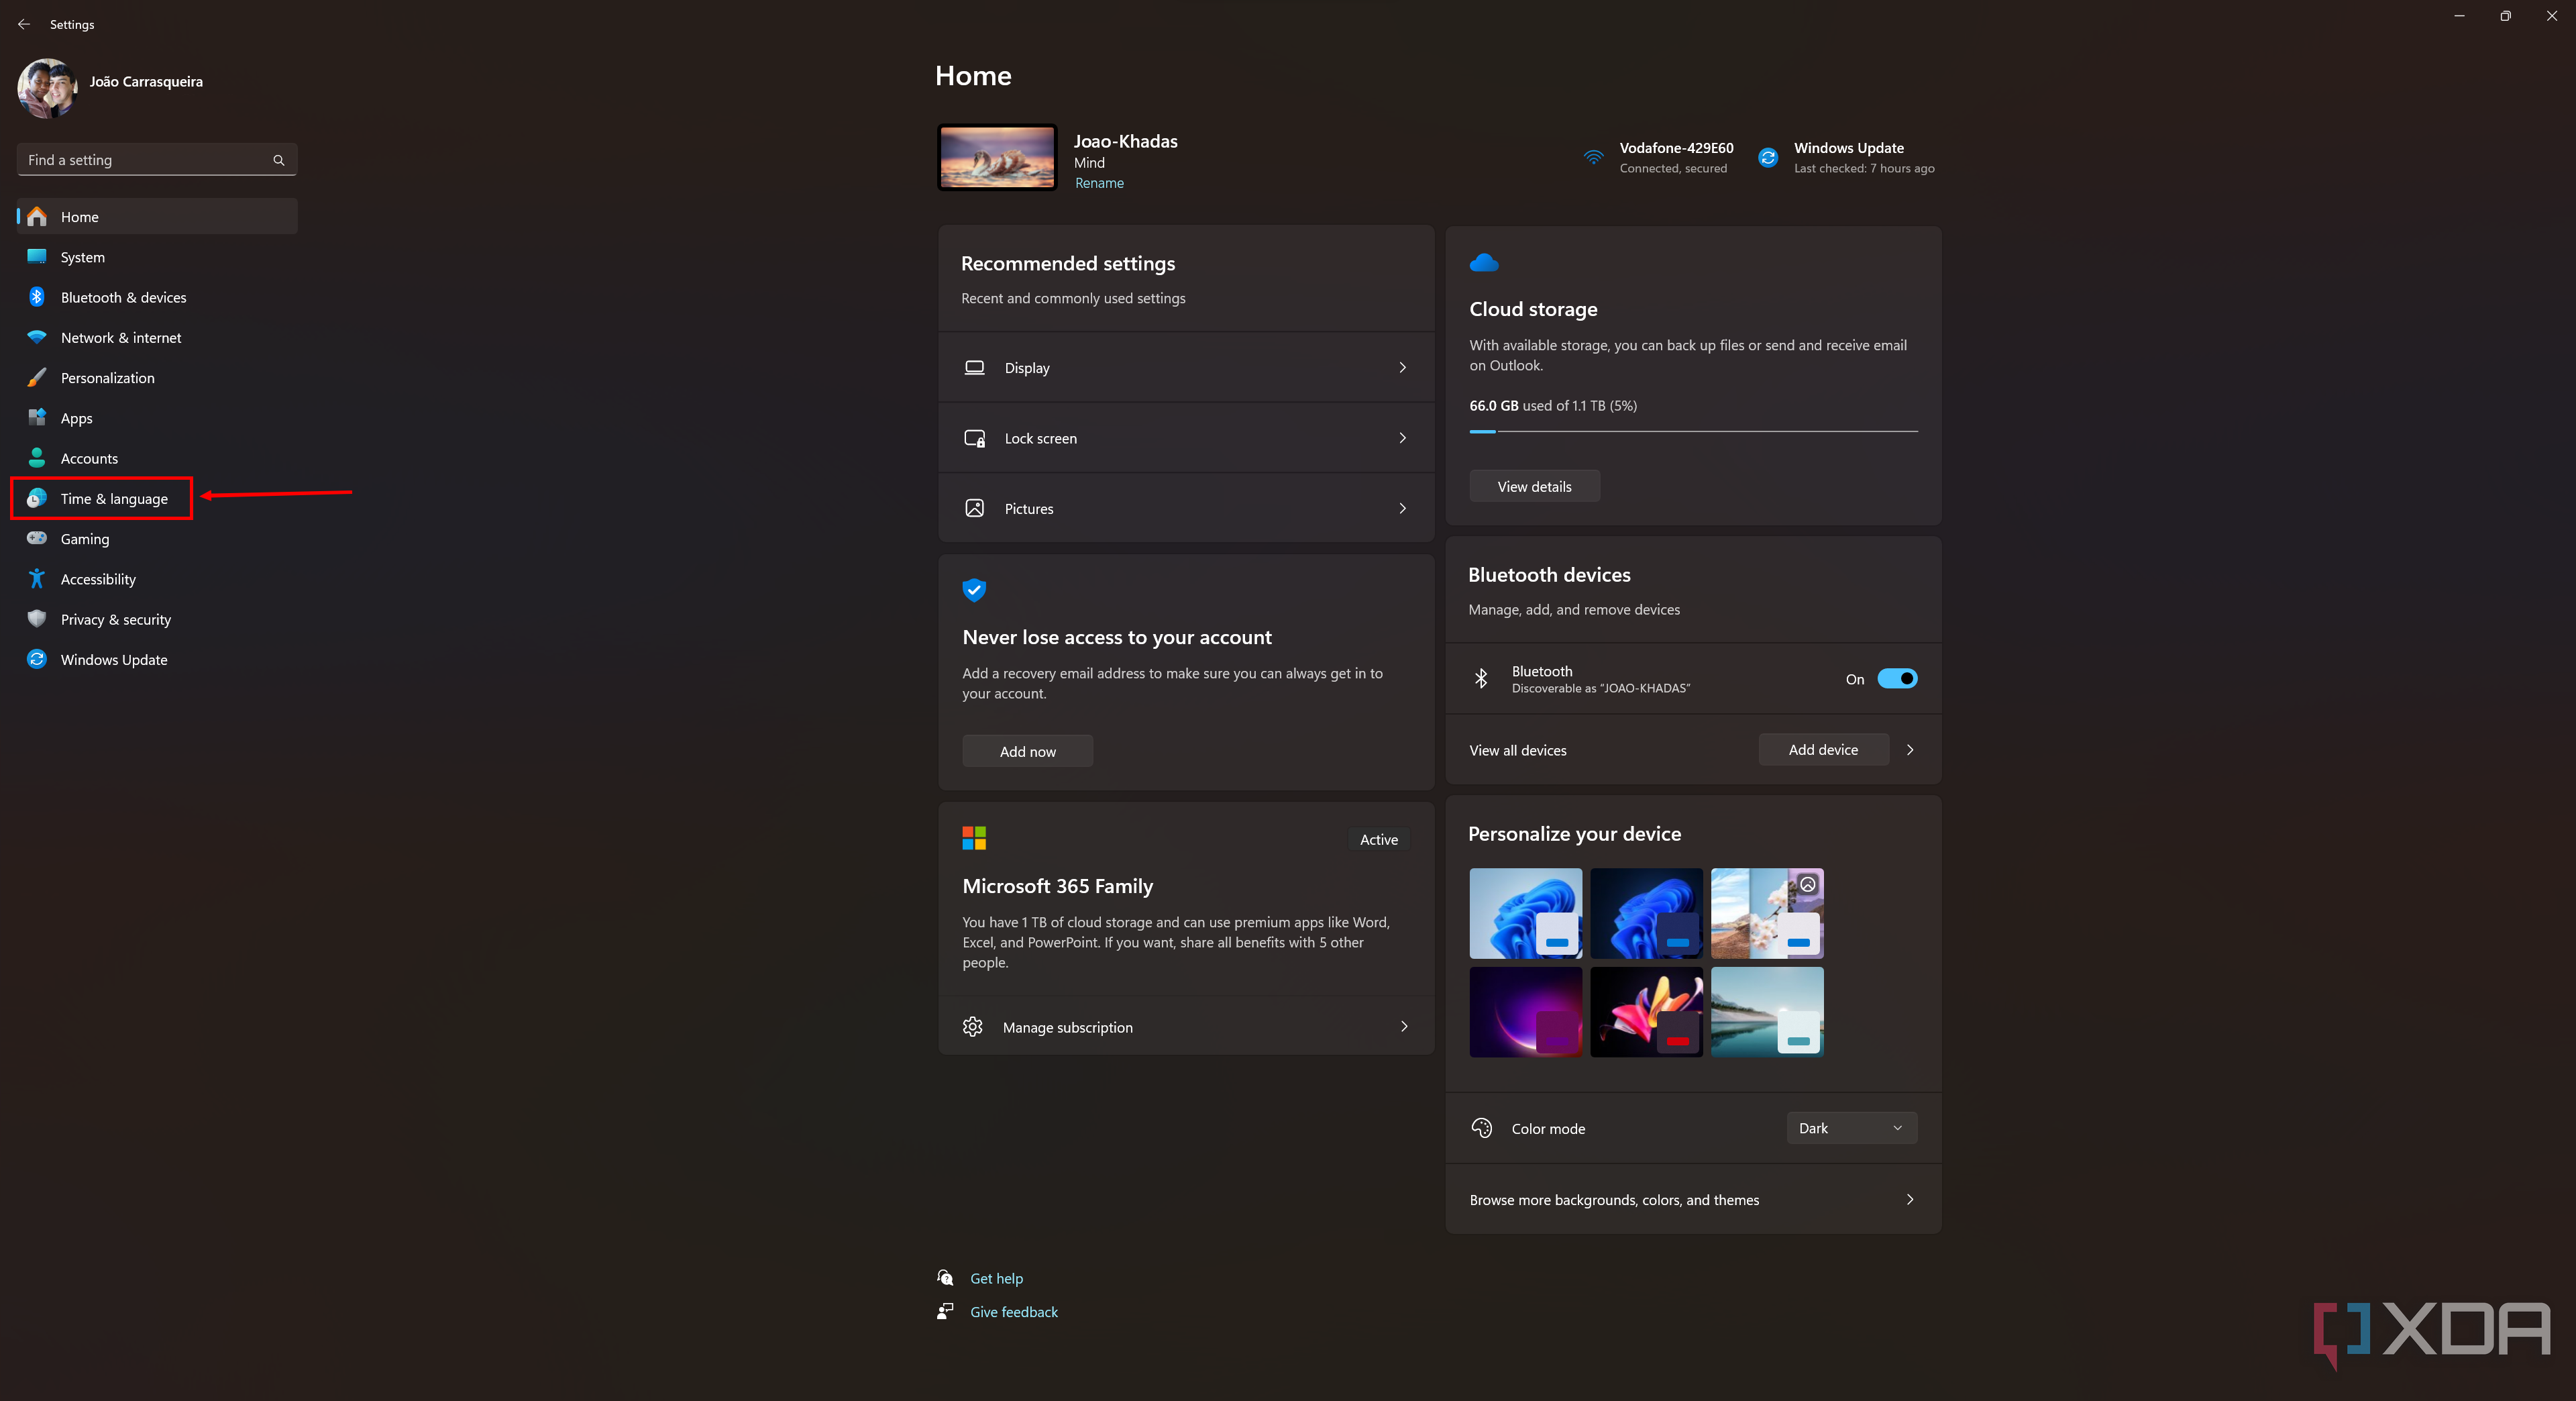Click the Add device button
This screenshot has width=2576, height=1401.
click(1823, 750)
